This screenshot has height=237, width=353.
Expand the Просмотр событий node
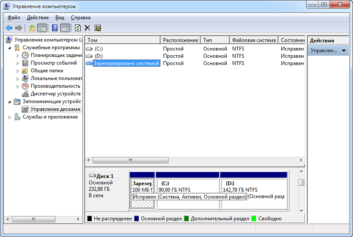18,63
